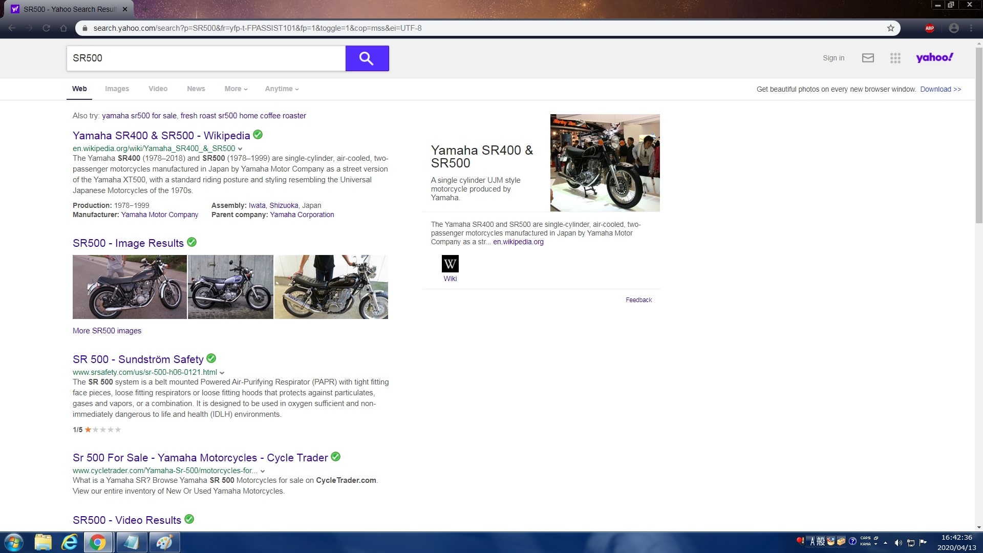The image size is (983, 553).
Task: Open File Explorer from the taskbar
Action: [43, 542]
